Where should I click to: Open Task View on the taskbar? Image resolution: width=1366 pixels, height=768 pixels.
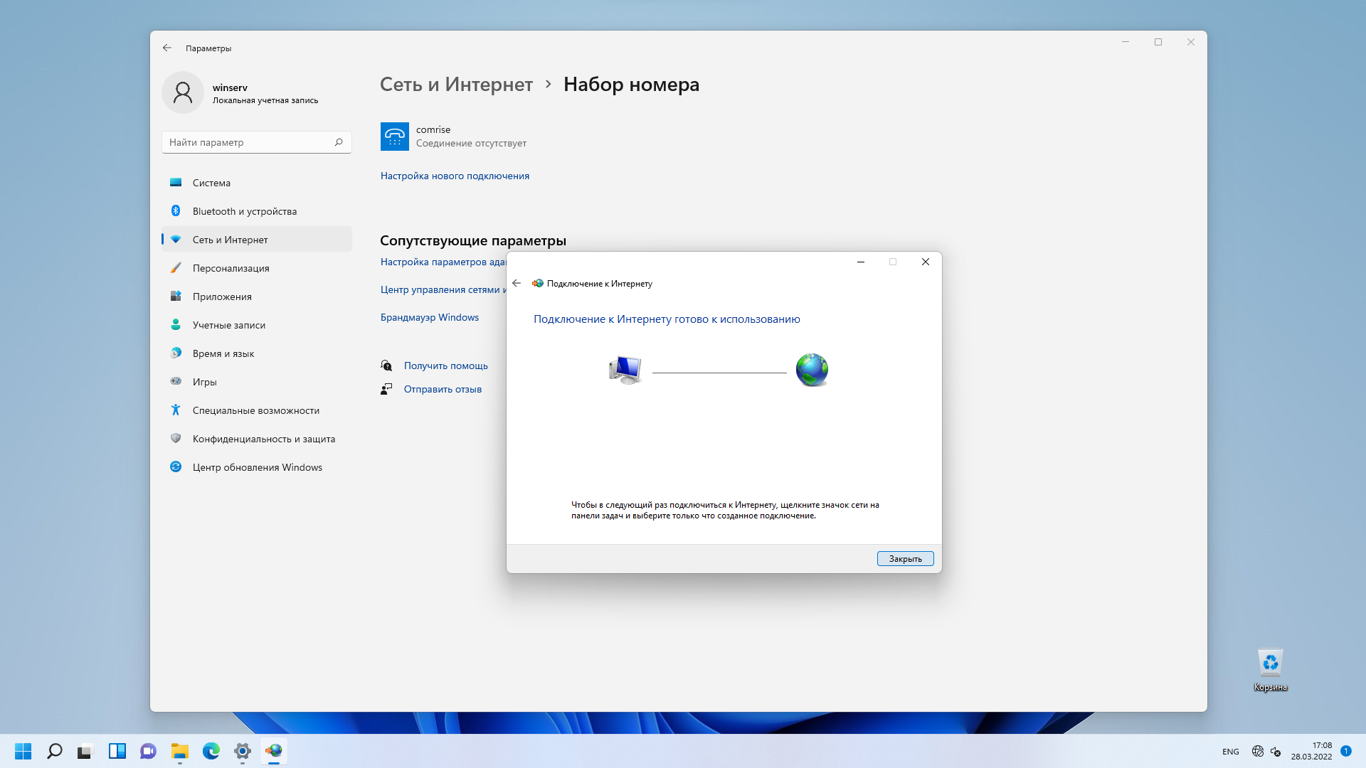coord(85,751)
